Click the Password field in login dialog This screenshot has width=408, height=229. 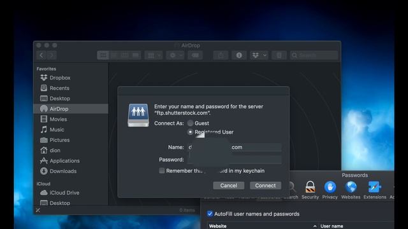[x=234, y=160]
